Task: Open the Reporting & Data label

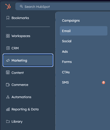Action: tap(25, 109)
